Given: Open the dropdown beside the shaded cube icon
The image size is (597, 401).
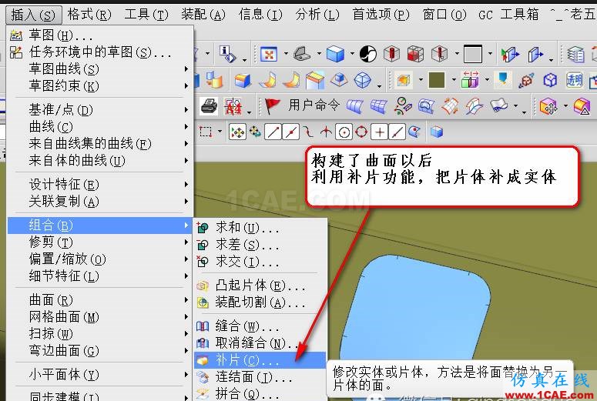Looking at the screenshot, I should (x=352, y=54).
